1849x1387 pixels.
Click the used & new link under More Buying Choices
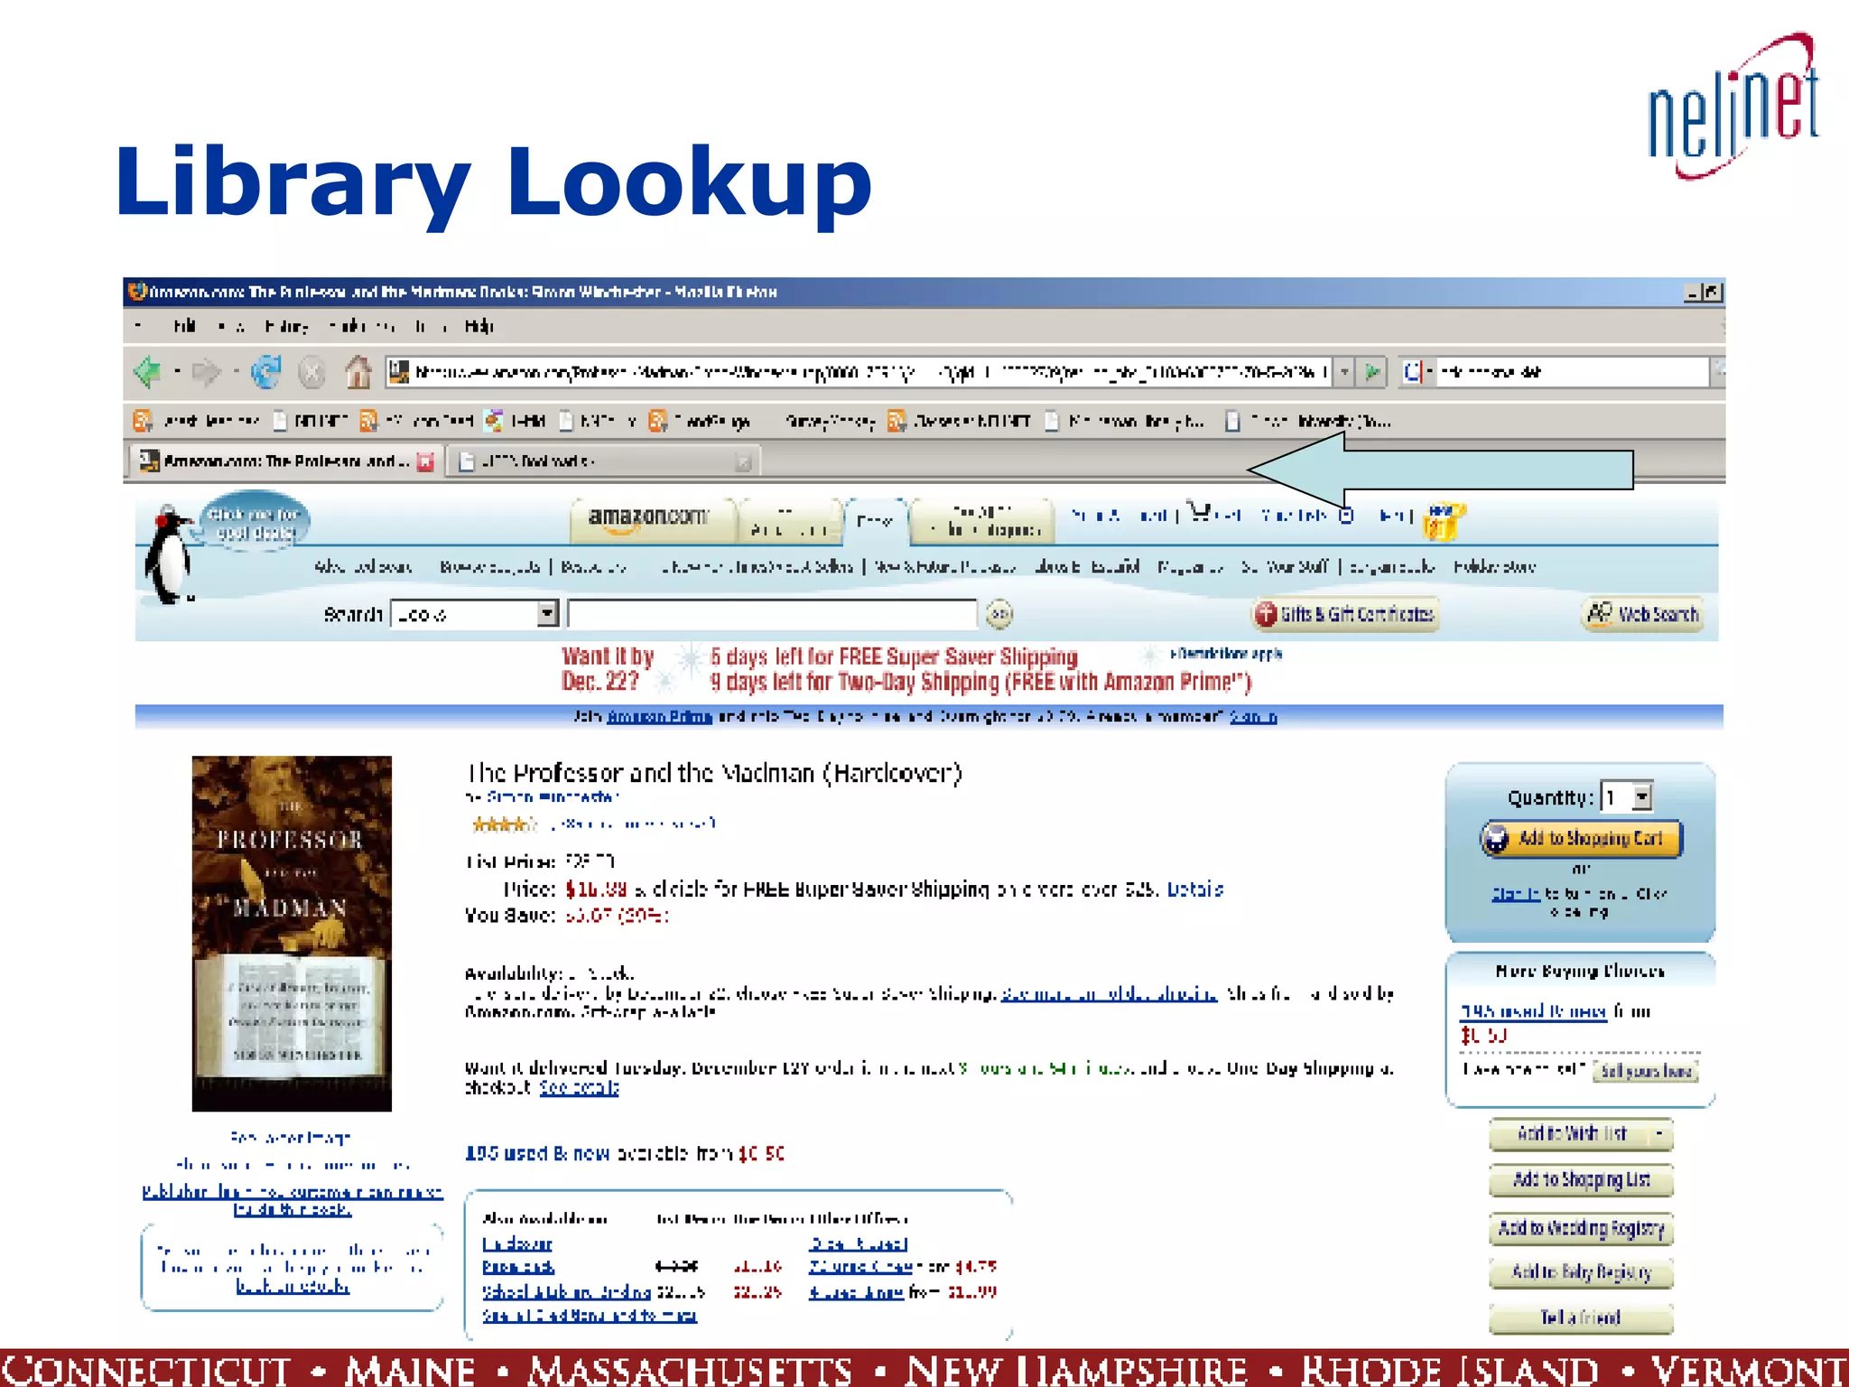coord(1533,1011)
